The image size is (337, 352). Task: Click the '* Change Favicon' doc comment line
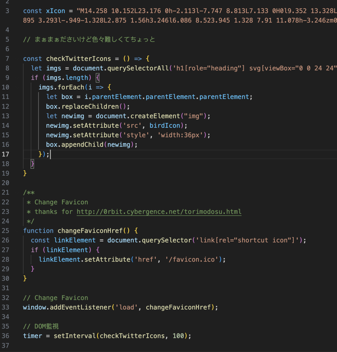coord(57,202)
